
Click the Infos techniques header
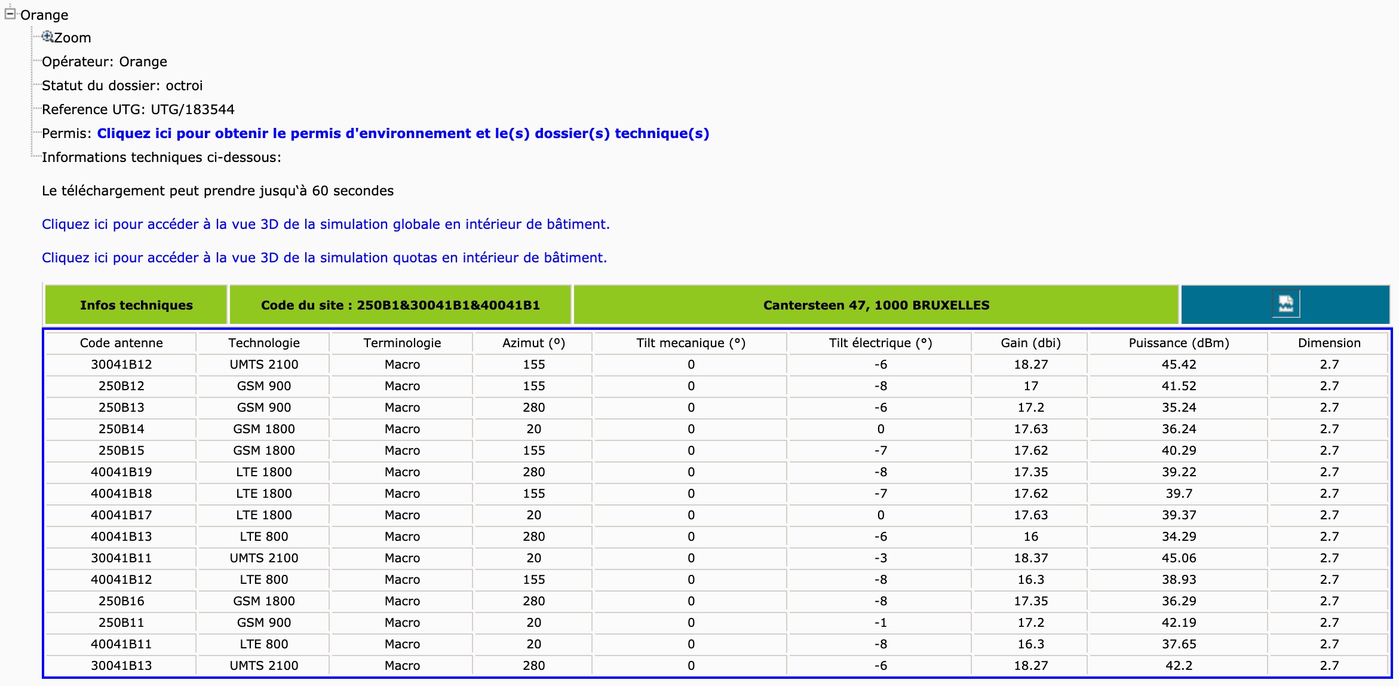(x=136, y=305)
